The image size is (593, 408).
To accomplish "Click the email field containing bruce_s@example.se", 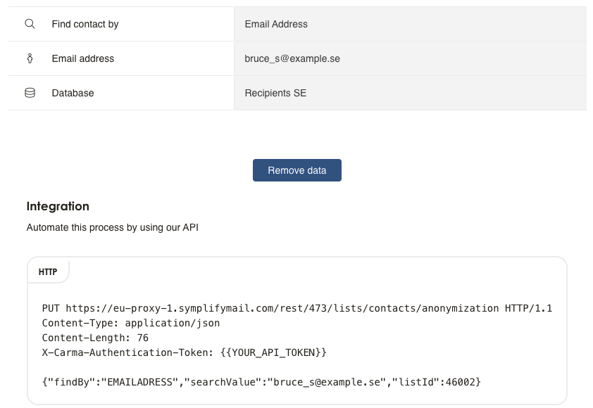I will click(x=410, y=58).
